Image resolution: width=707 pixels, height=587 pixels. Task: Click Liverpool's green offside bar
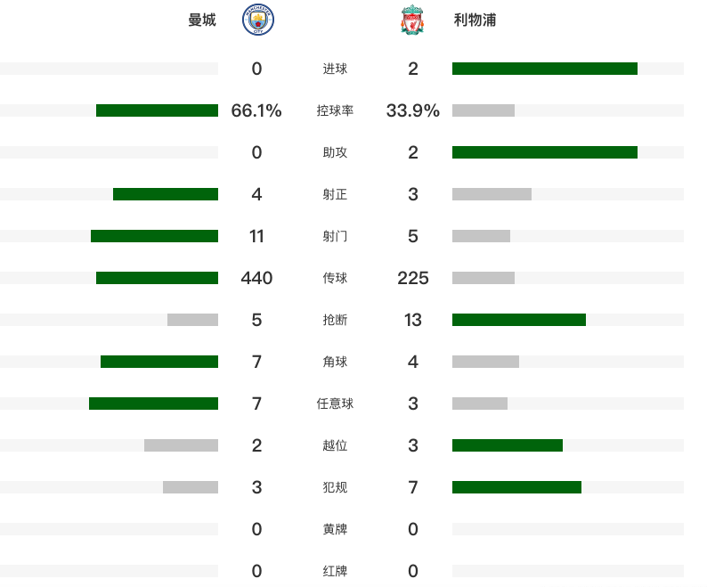[508, 445]
